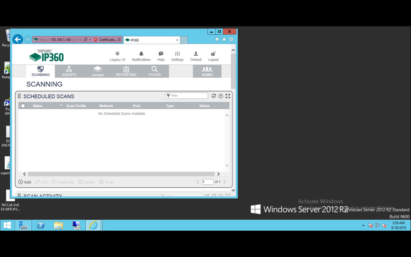This screenshot has width=411, height=257.
Task: Sort scans by Name column
Action: tap(38, 106)
